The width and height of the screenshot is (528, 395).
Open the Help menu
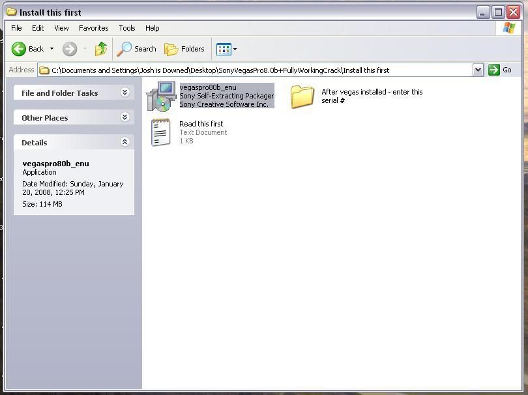tap(152, 28)
